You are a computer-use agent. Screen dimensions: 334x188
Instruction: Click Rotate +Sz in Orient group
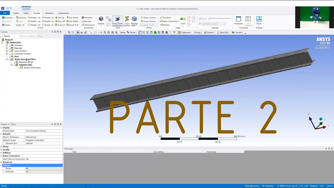(x=34, y=25)
